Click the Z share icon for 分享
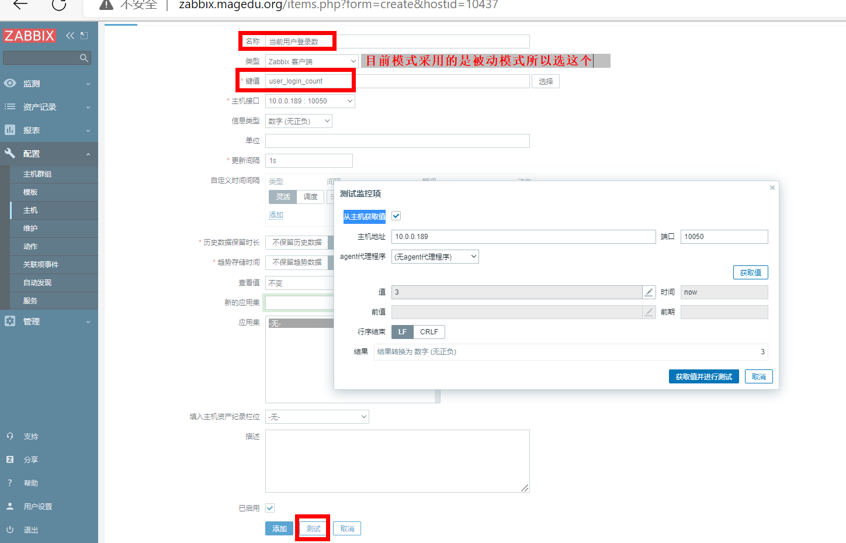Viewport: 846px width, 543px height. click(x=10, y=459)
